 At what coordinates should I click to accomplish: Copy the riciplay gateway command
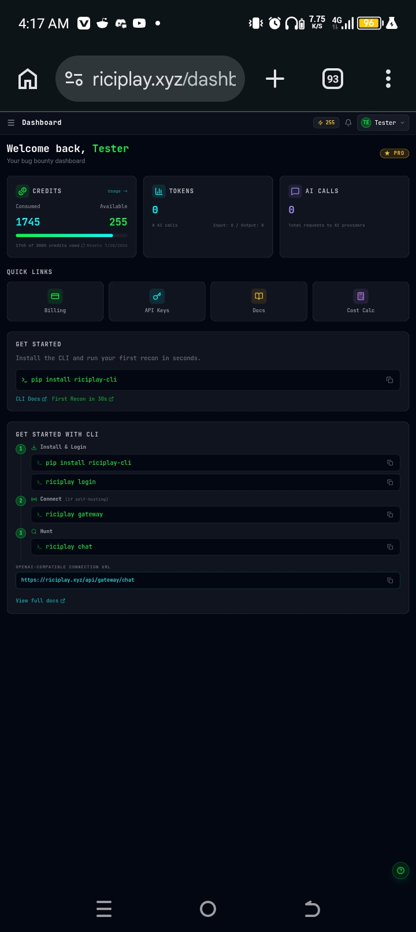pyautogui.click(x=390, y=515)
